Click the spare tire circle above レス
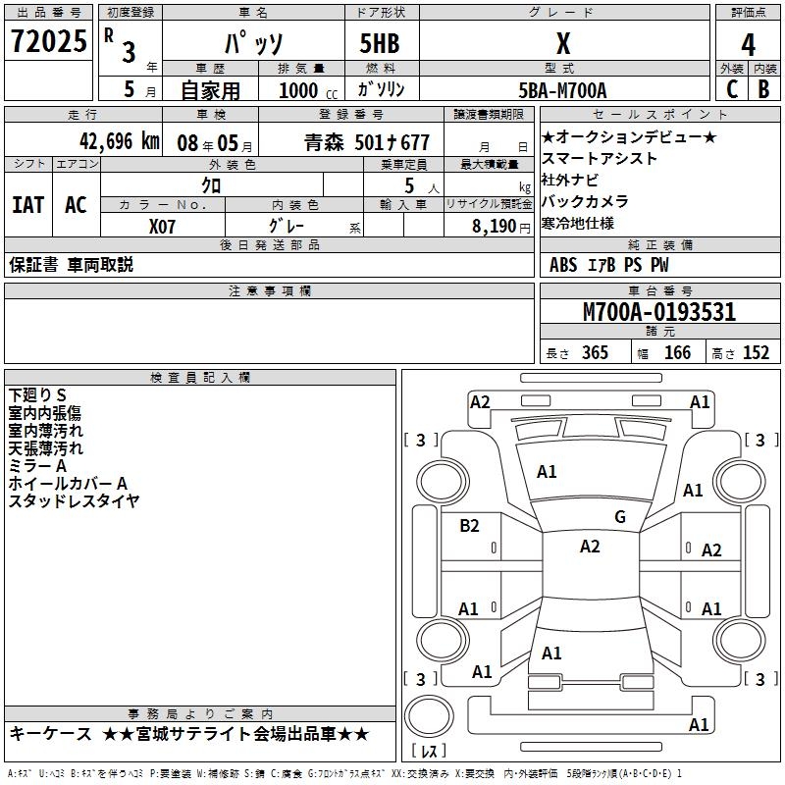 [429, 717]
